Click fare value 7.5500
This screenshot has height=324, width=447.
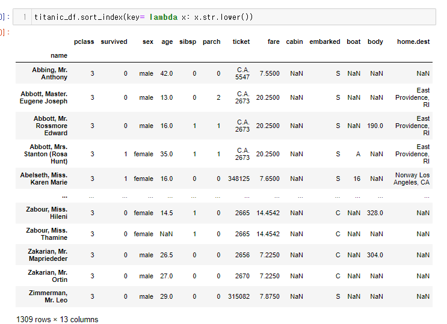270,73
